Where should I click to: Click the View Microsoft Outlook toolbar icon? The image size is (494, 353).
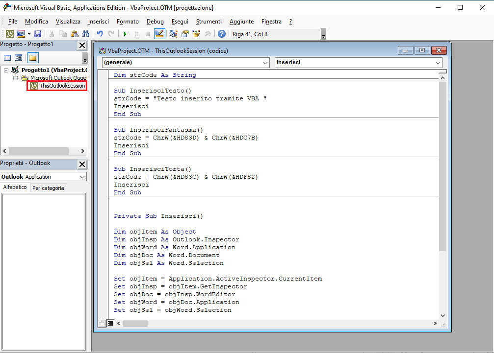(x=10, y=34)
